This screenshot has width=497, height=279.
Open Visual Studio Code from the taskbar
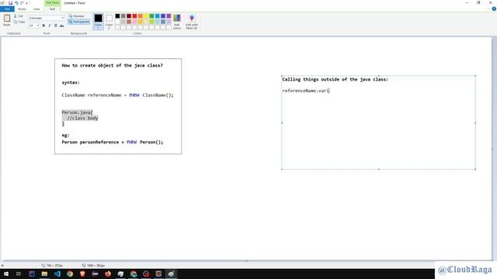(x=57, y=274)
